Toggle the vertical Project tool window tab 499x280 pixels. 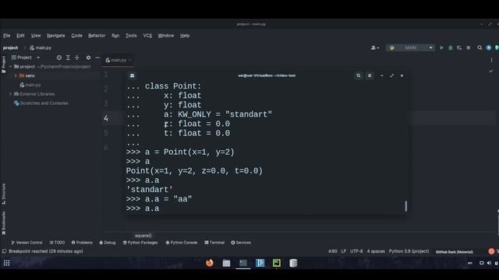[3, 65]
